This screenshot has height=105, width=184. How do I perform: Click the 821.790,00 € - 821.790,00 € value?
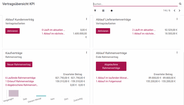(x=70, y=78)
